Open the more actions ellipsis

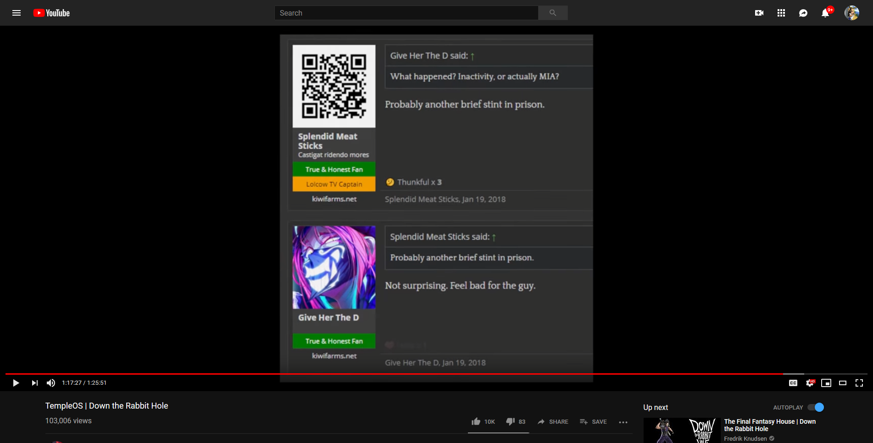point(623,422)
